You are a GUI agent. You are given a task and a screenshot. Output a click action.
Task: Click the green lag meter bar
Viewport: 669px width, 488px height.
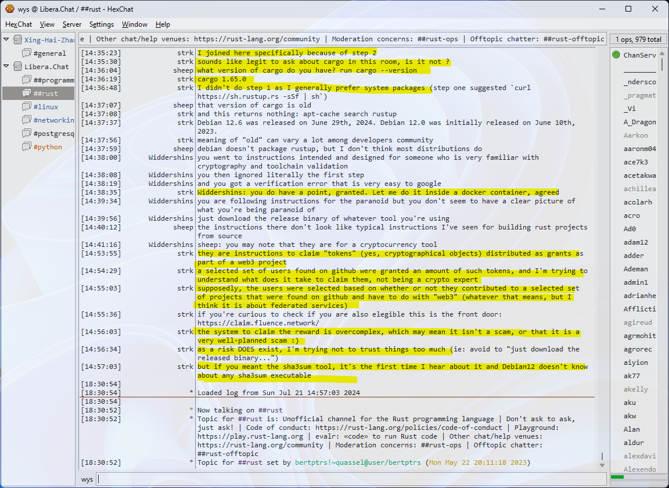617,478
